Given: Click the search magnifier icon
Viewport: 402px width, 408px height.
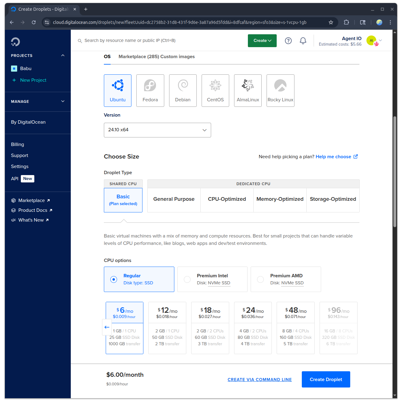Looking at the screenshot, I should pyautogui.click(x=80, y=41).
